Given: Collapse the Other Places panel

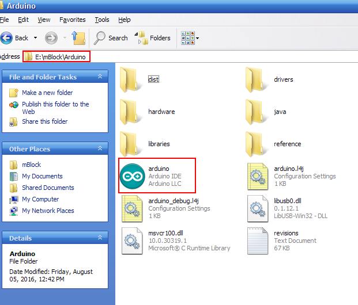Looking at the screenshot, I should click(x=100, y=148).
